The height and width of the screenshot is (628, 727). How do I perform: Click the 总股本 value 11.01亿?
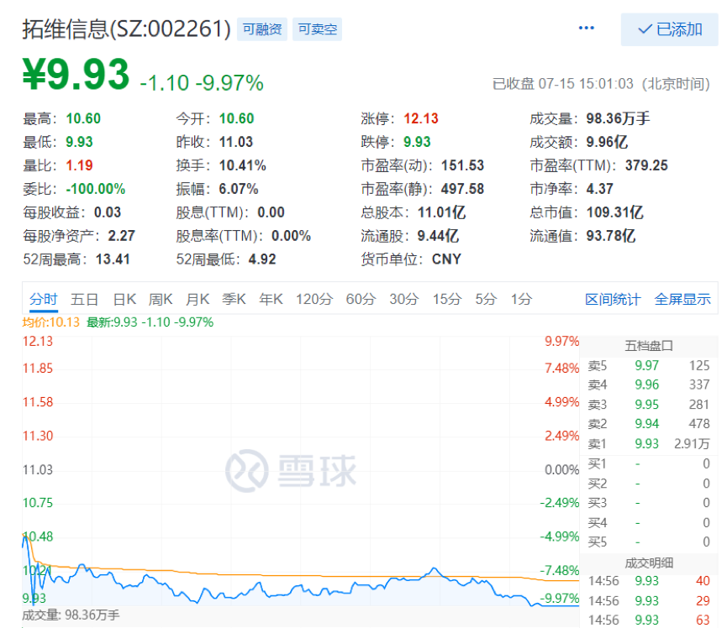pos(441,212)
